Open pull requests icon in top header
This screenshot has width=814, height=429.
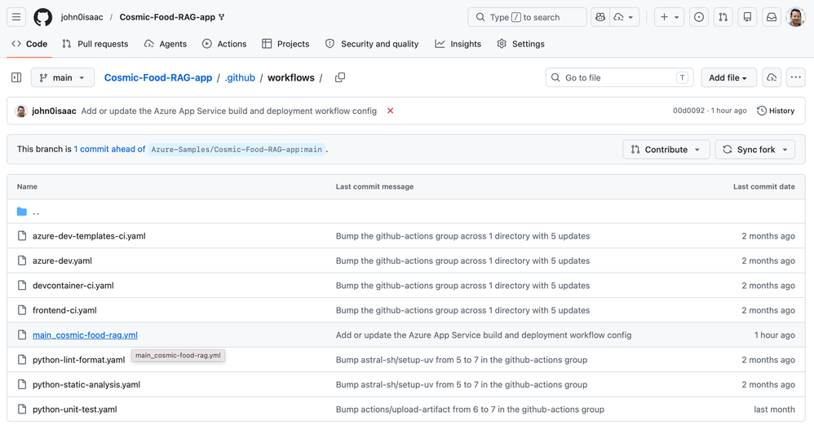[723, 17]
